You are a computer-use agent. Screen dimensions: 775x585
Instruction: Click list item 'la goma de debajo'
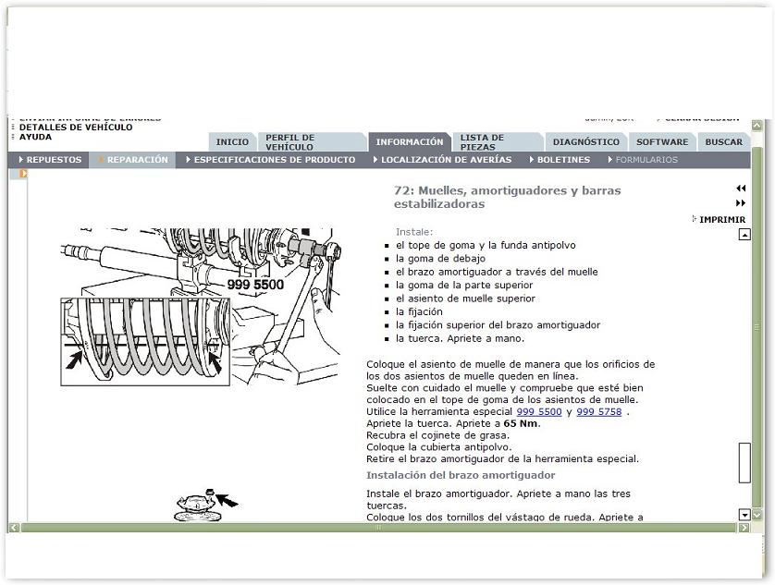pos(440,259)
